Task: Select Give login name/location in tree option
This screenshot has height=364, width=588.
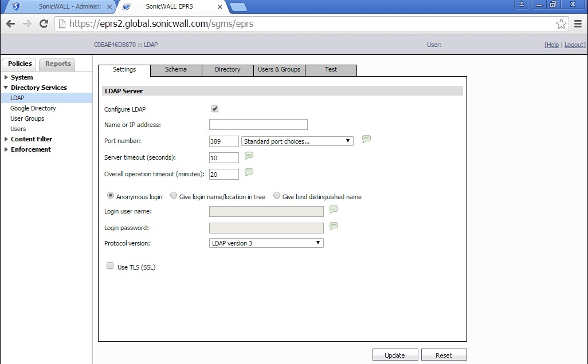Action: pos(174,196)
